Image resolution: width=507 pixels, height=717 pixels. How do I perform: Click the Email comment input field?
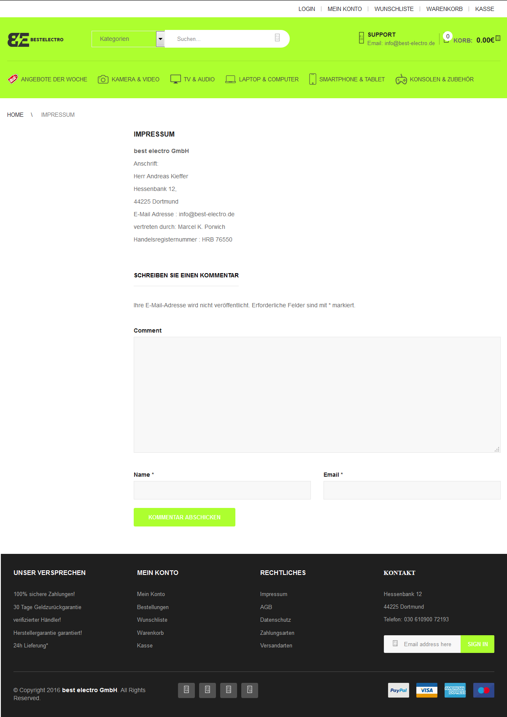(x=412, y=490)
